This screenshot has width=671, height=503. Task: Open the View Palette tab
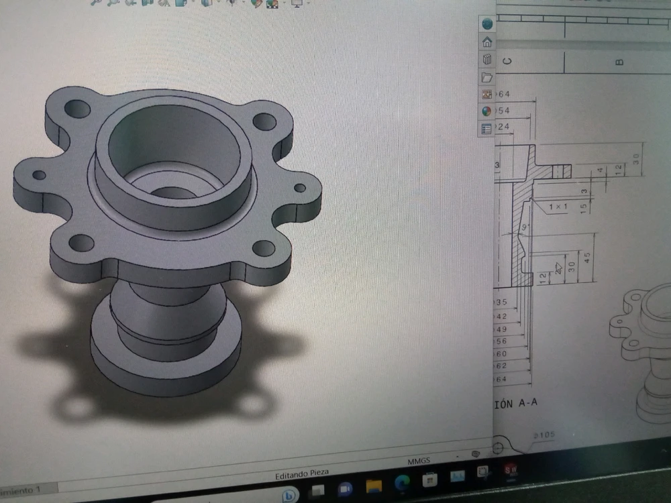tap(487, 95)
